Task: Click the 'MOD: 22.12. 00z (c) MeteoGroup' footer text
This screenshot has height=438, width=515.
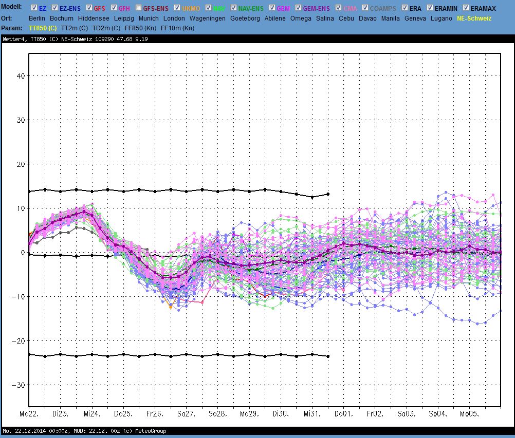Action: (120, 431)
